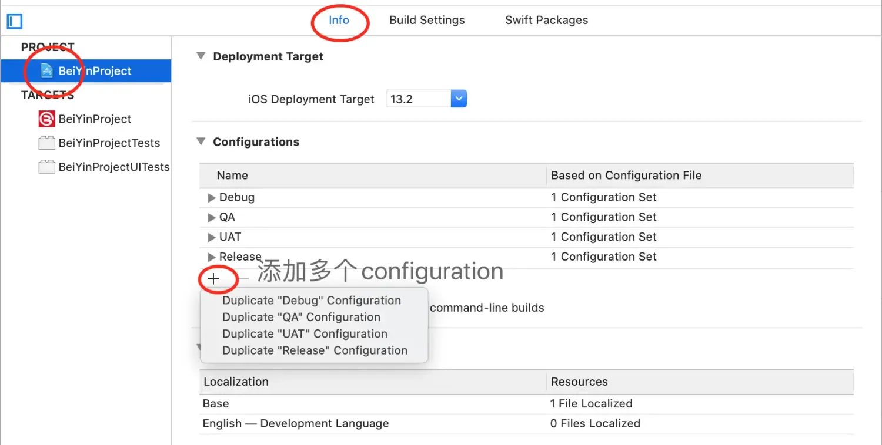Click the BeiYinProjectUITests target bundle icon
Image resolution: width=882 pixels, height=445 pixels.
[x=46, y=167]
